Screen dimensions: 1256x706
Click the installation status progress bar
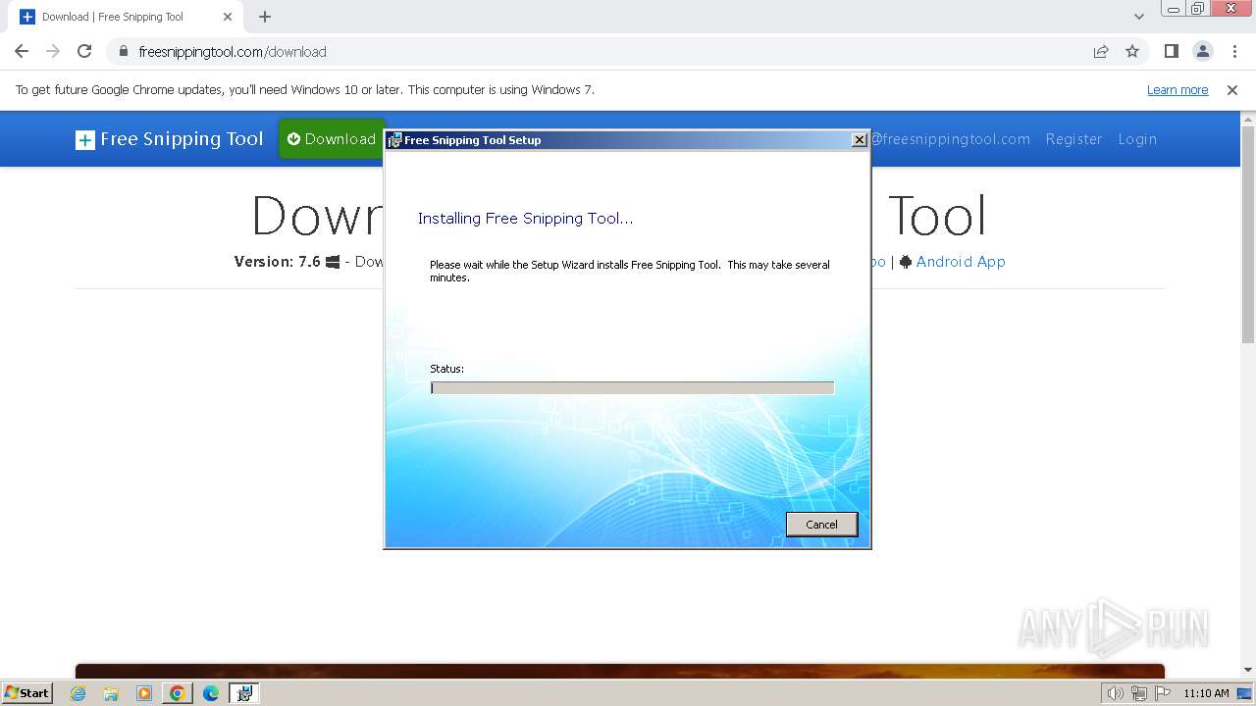coord(632,388)
